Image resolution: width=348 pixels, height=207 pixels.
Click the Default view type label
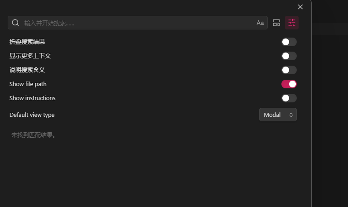pos(32,115)
